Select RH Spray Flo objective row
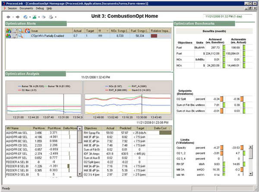 point(128,133)
